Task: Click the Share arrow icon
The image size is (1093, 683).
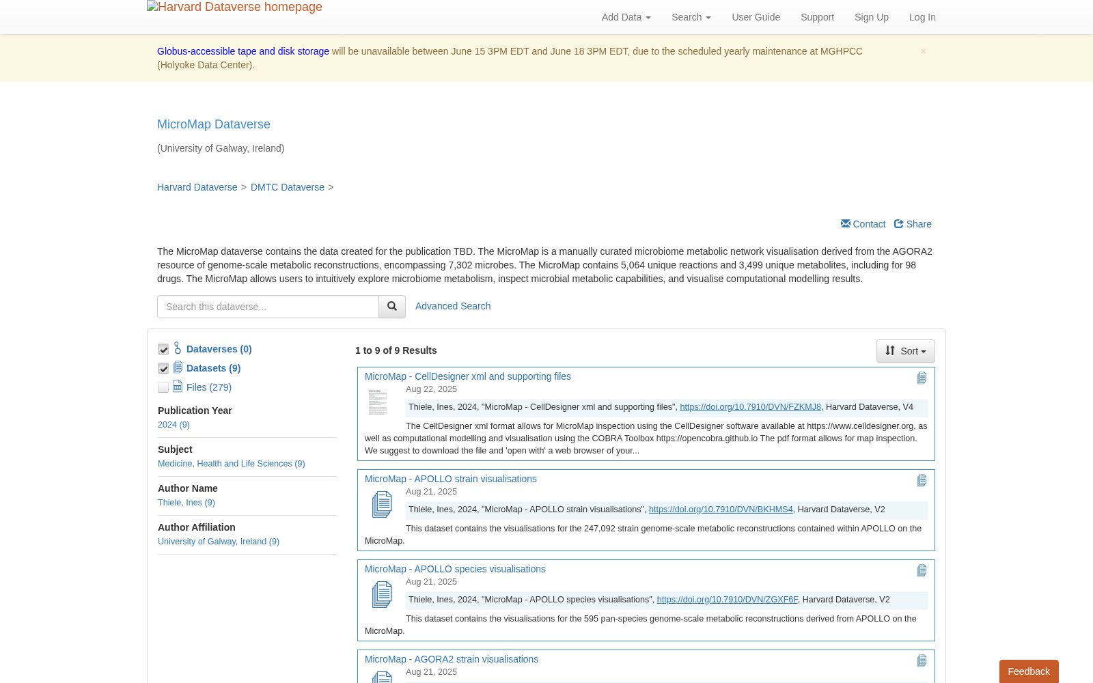Action: (899, 224)
